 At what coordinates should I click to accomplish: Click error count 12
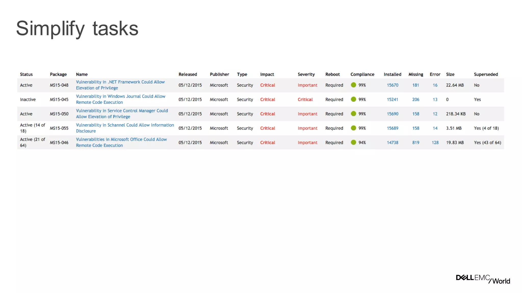[435, 114]
